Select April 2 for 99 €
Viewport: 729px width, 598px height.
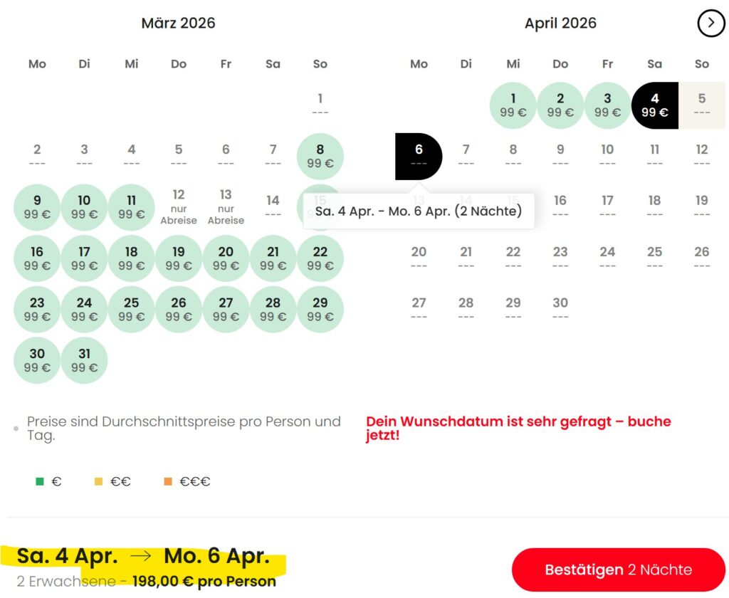click(560, 105)
